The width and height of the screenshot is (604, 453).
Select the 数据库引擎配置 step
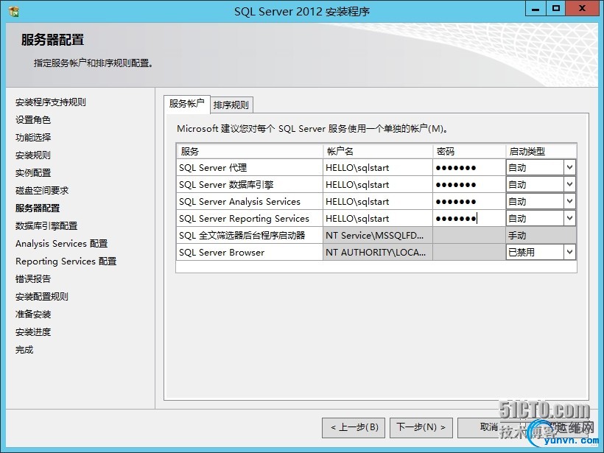coord(46,226)
